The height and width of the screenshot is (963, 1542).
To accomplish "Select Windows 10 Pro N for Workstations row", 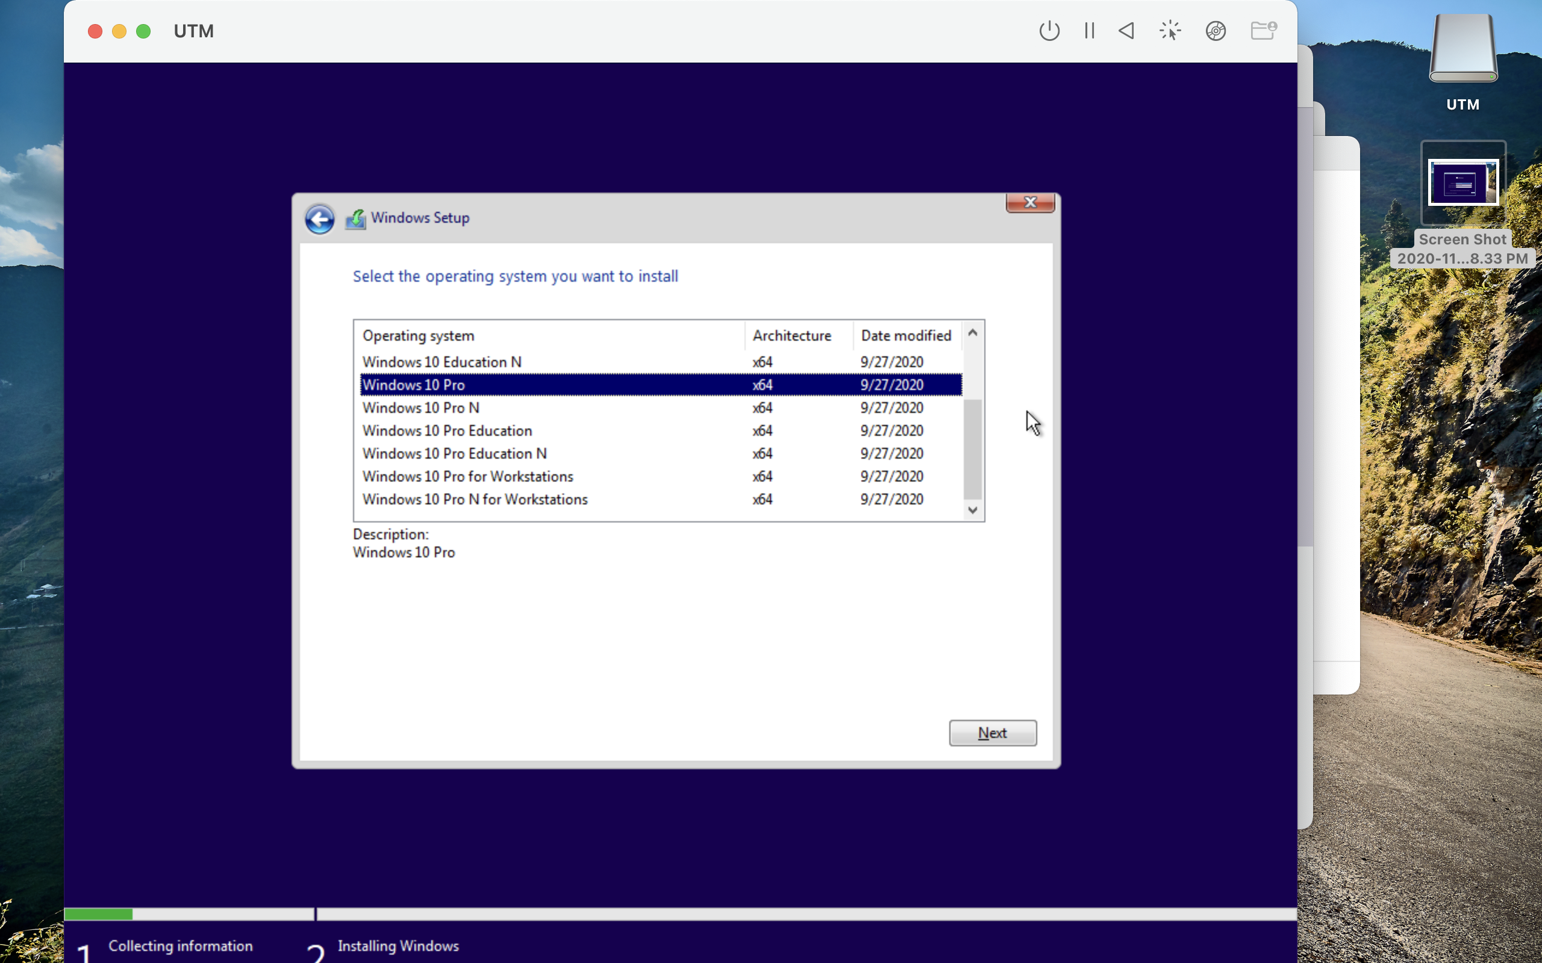I will point(660,500).
